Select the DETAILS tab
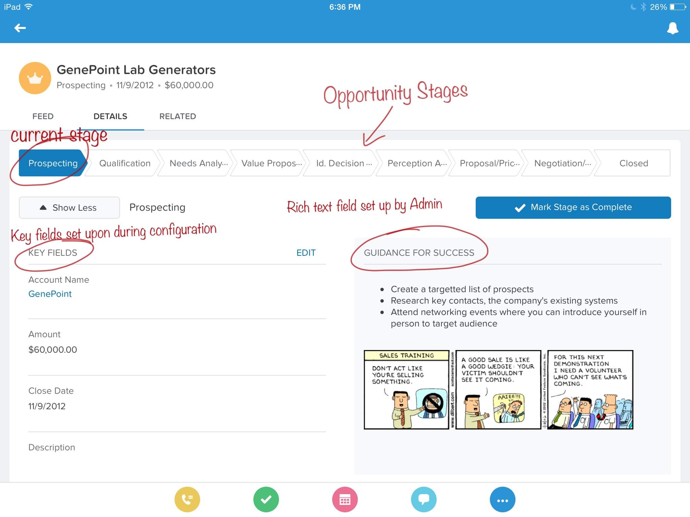 [x=110, y=116]
